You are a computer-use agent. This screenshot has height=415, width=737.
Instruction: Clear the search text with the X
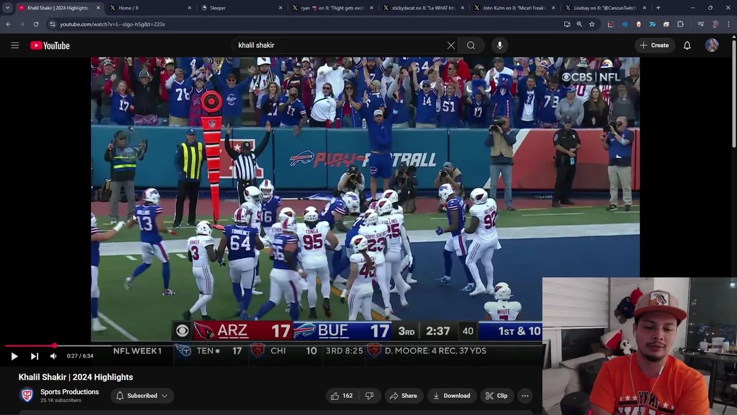[x=451, y=45]
